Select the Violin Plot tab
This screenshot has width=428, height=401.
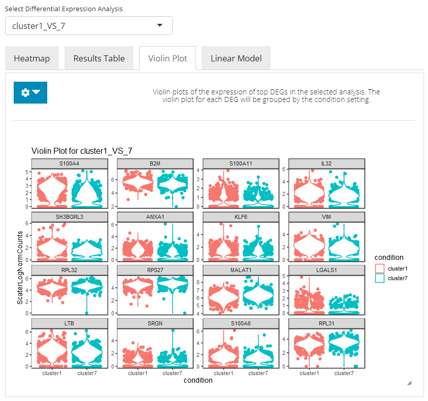(168, 58)
